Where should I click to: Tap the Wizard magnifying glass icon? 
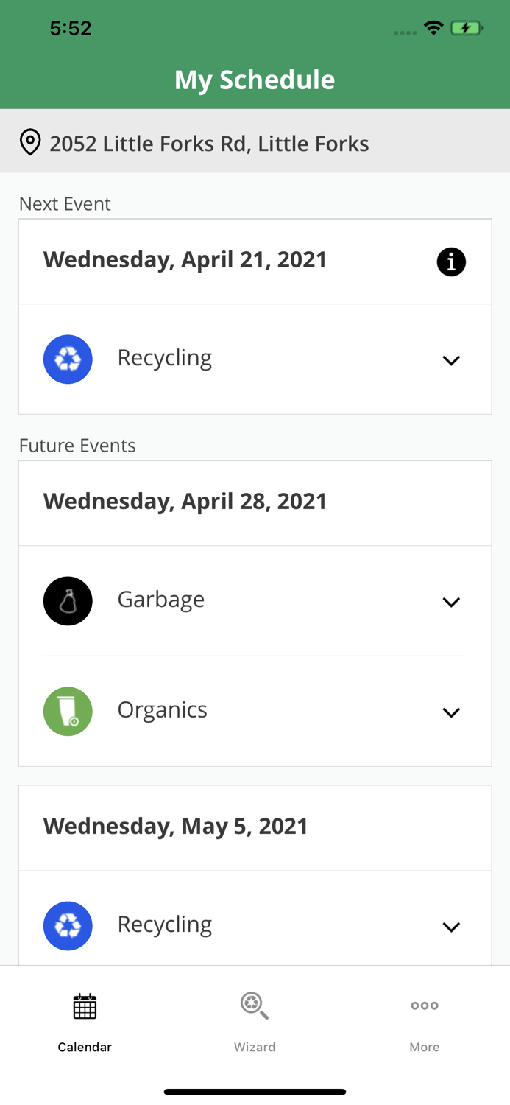[x=254, y=1006]
